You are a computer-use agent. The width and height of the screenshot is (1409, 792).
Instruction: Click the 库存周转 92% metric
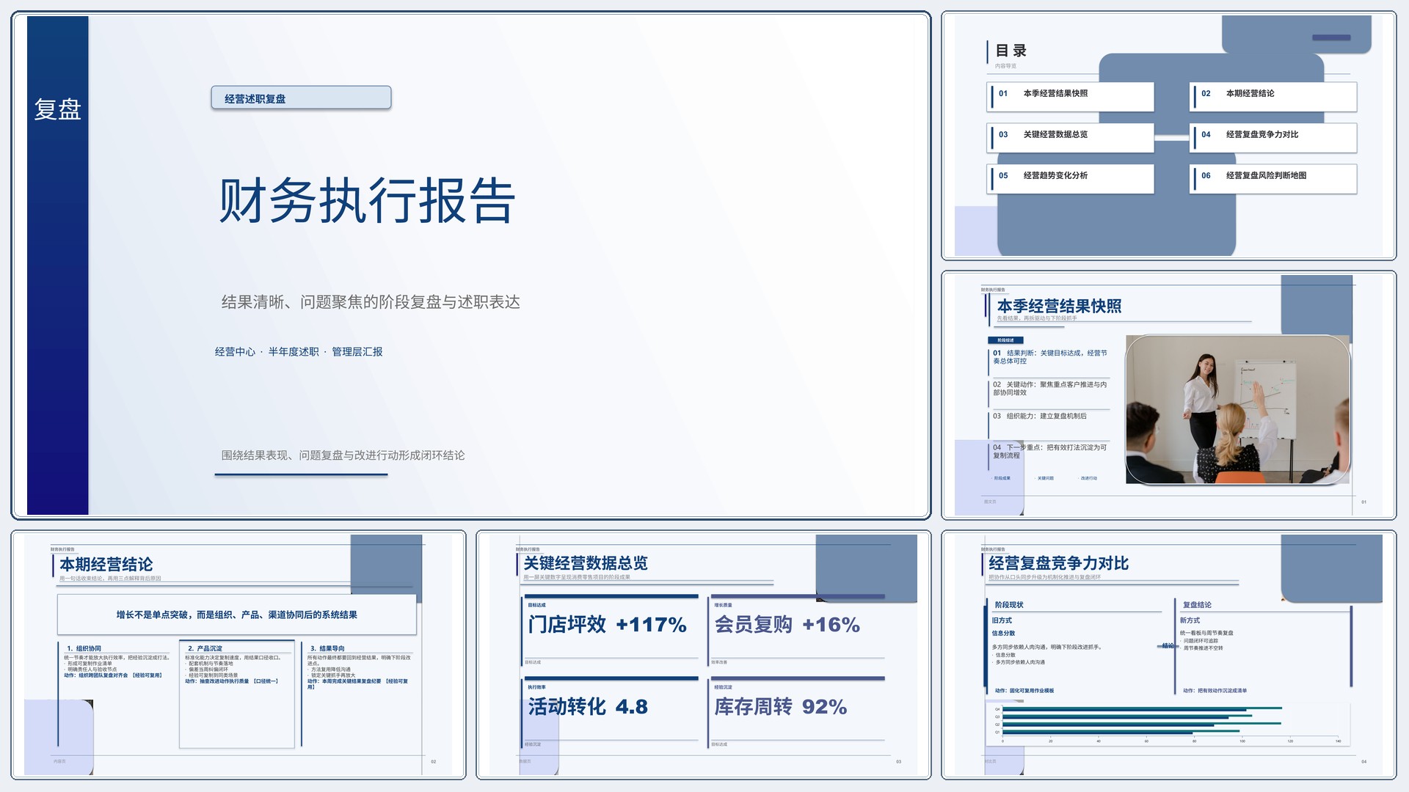point(781,707)
